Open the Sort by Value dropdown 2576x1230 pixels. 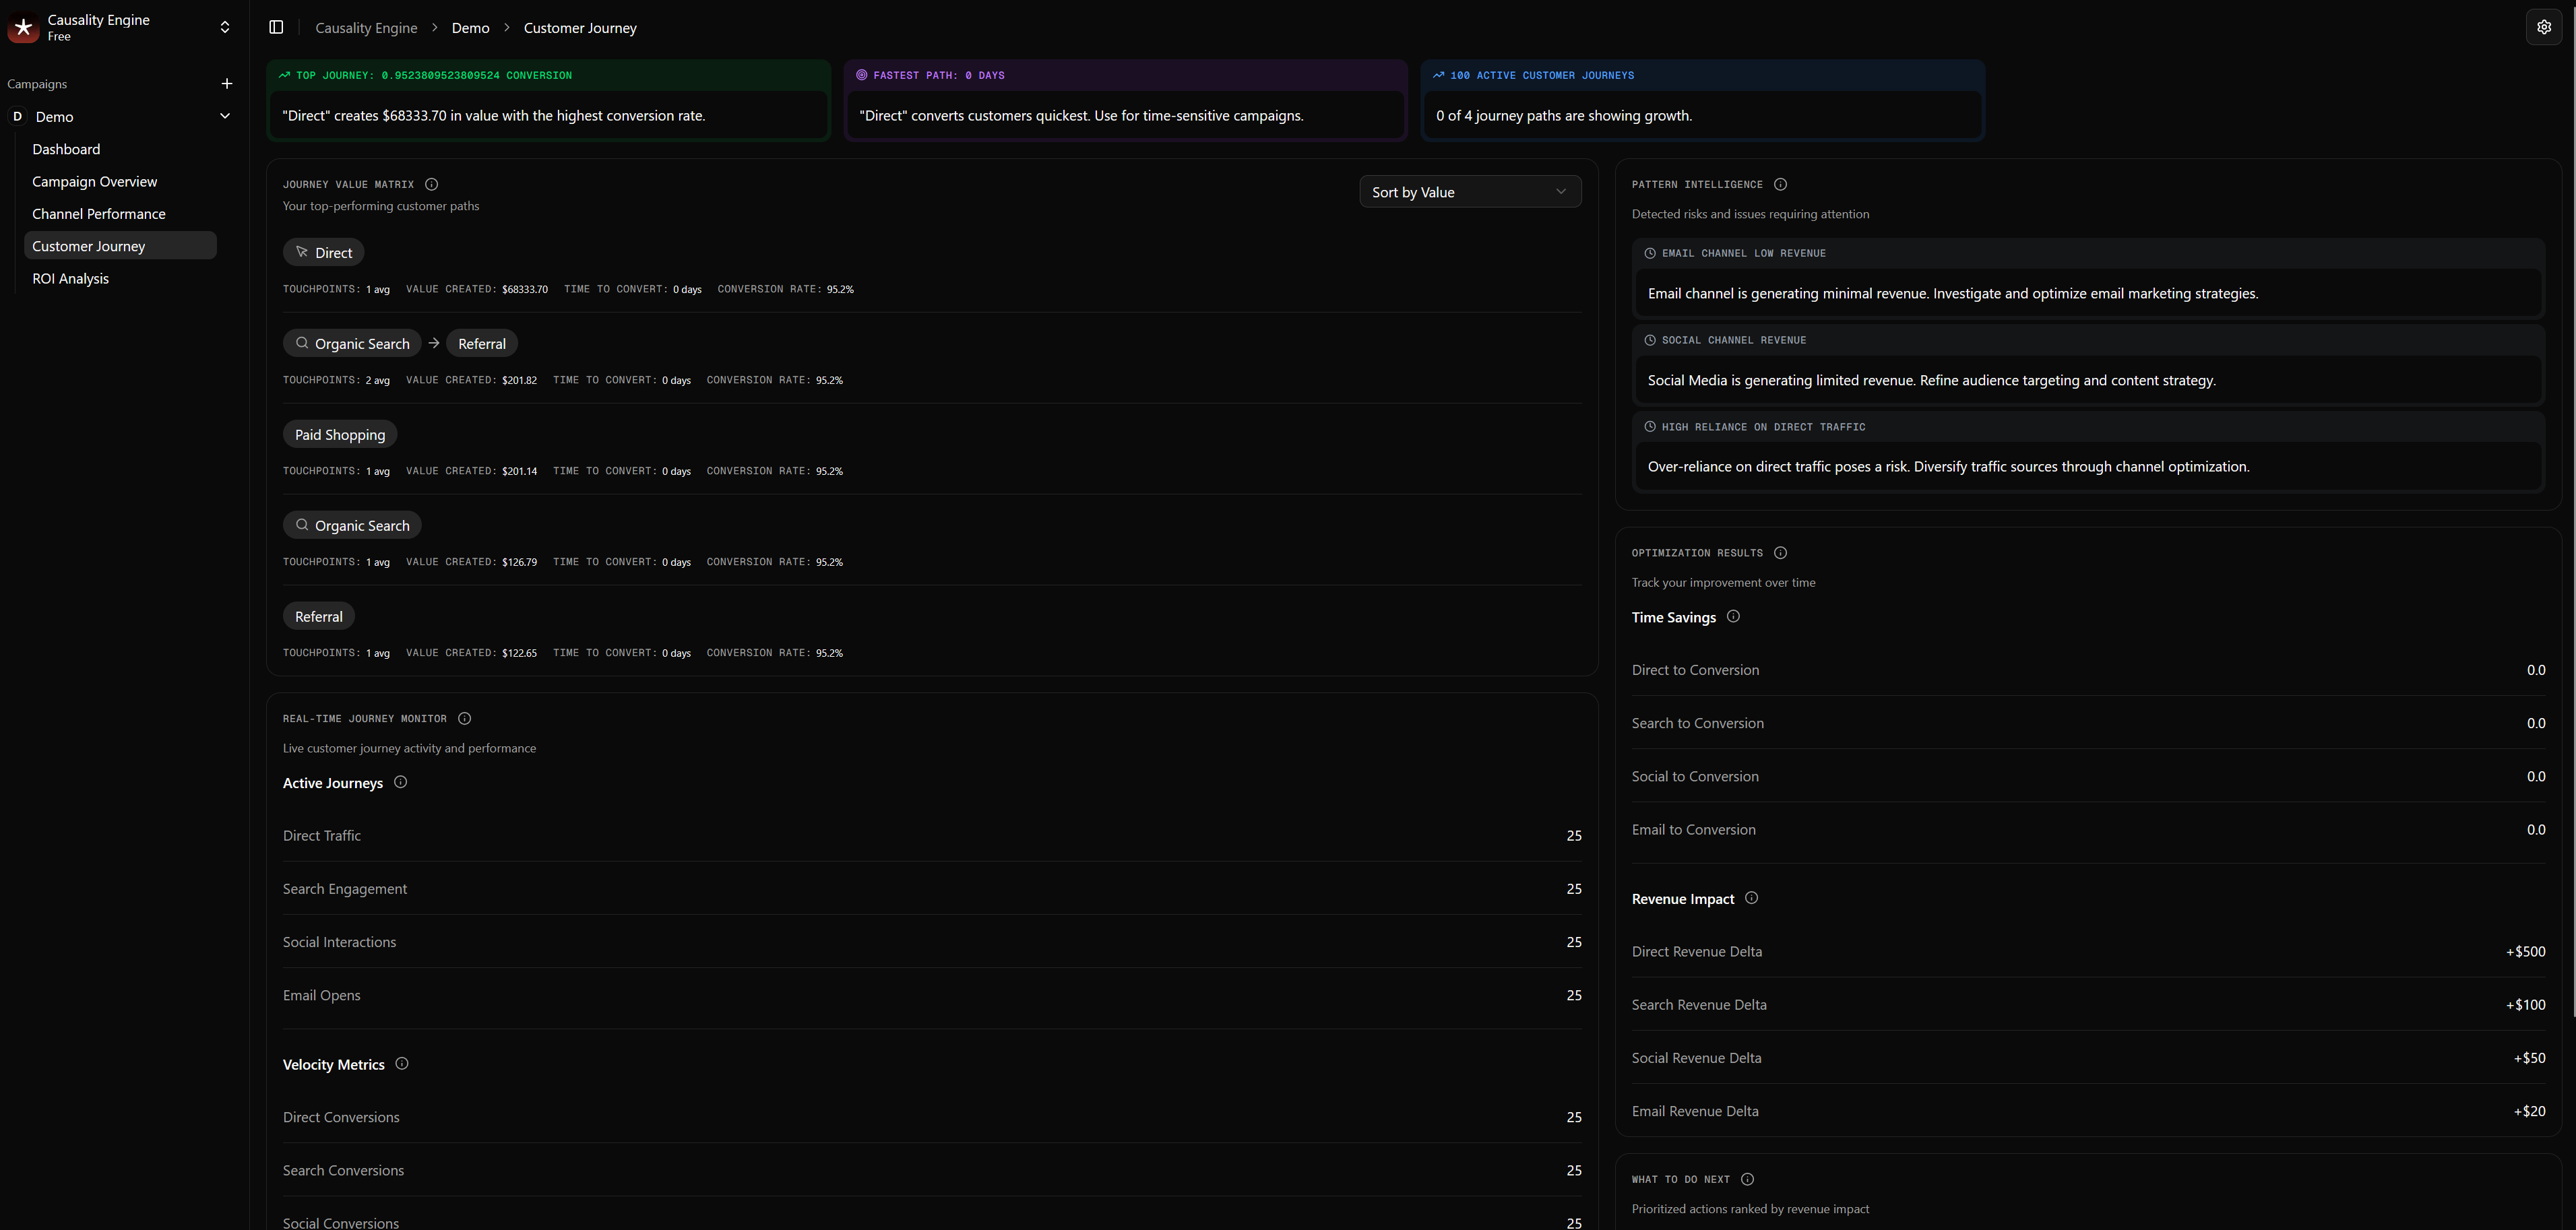pos(1469,192)
